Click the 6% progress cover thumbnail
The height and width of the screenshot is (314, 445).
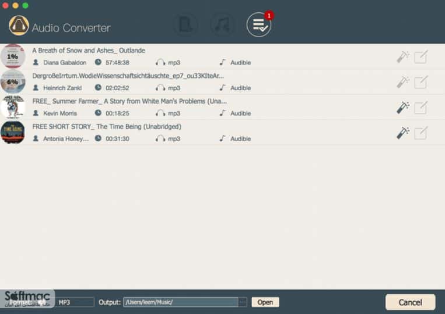[12, 82]
